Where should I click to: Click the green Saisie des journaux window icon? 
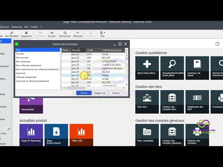(x=17, y=44)
